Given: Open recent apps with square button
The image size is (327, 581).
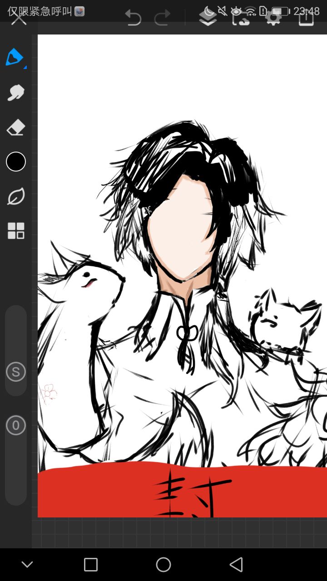Looking at the screenshot, I should [91, 565].
